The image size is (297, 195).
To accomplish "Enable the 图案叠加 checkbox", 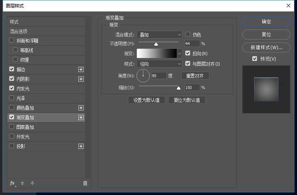I will pos(12,127).
